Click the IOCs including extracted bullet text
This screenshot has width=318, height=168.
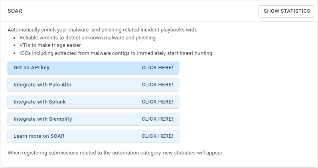click(x=116, y=53)
